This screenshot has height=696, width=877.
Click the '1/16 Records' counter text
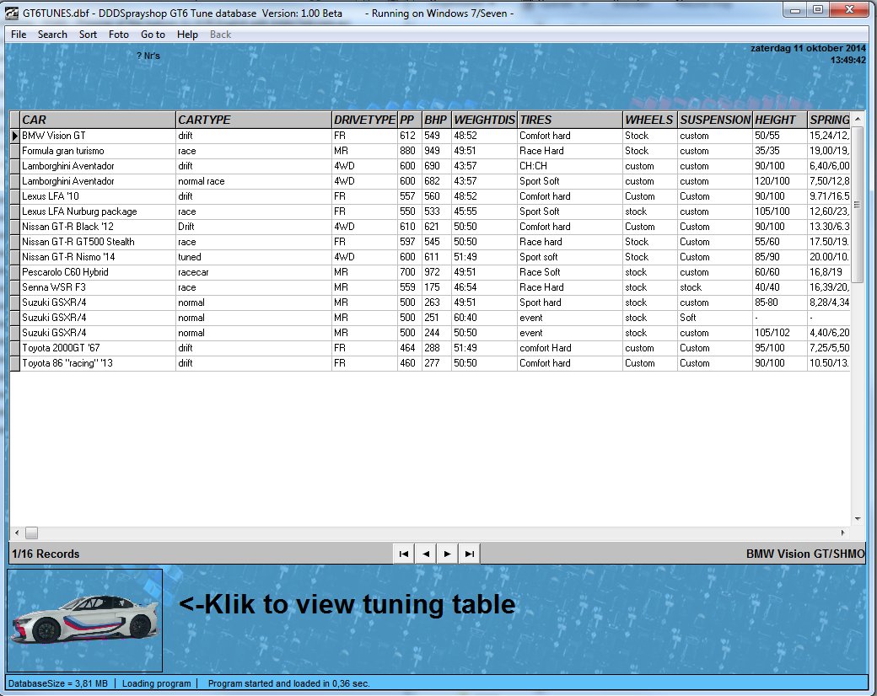pyautogui.click(x=46, y=554)
